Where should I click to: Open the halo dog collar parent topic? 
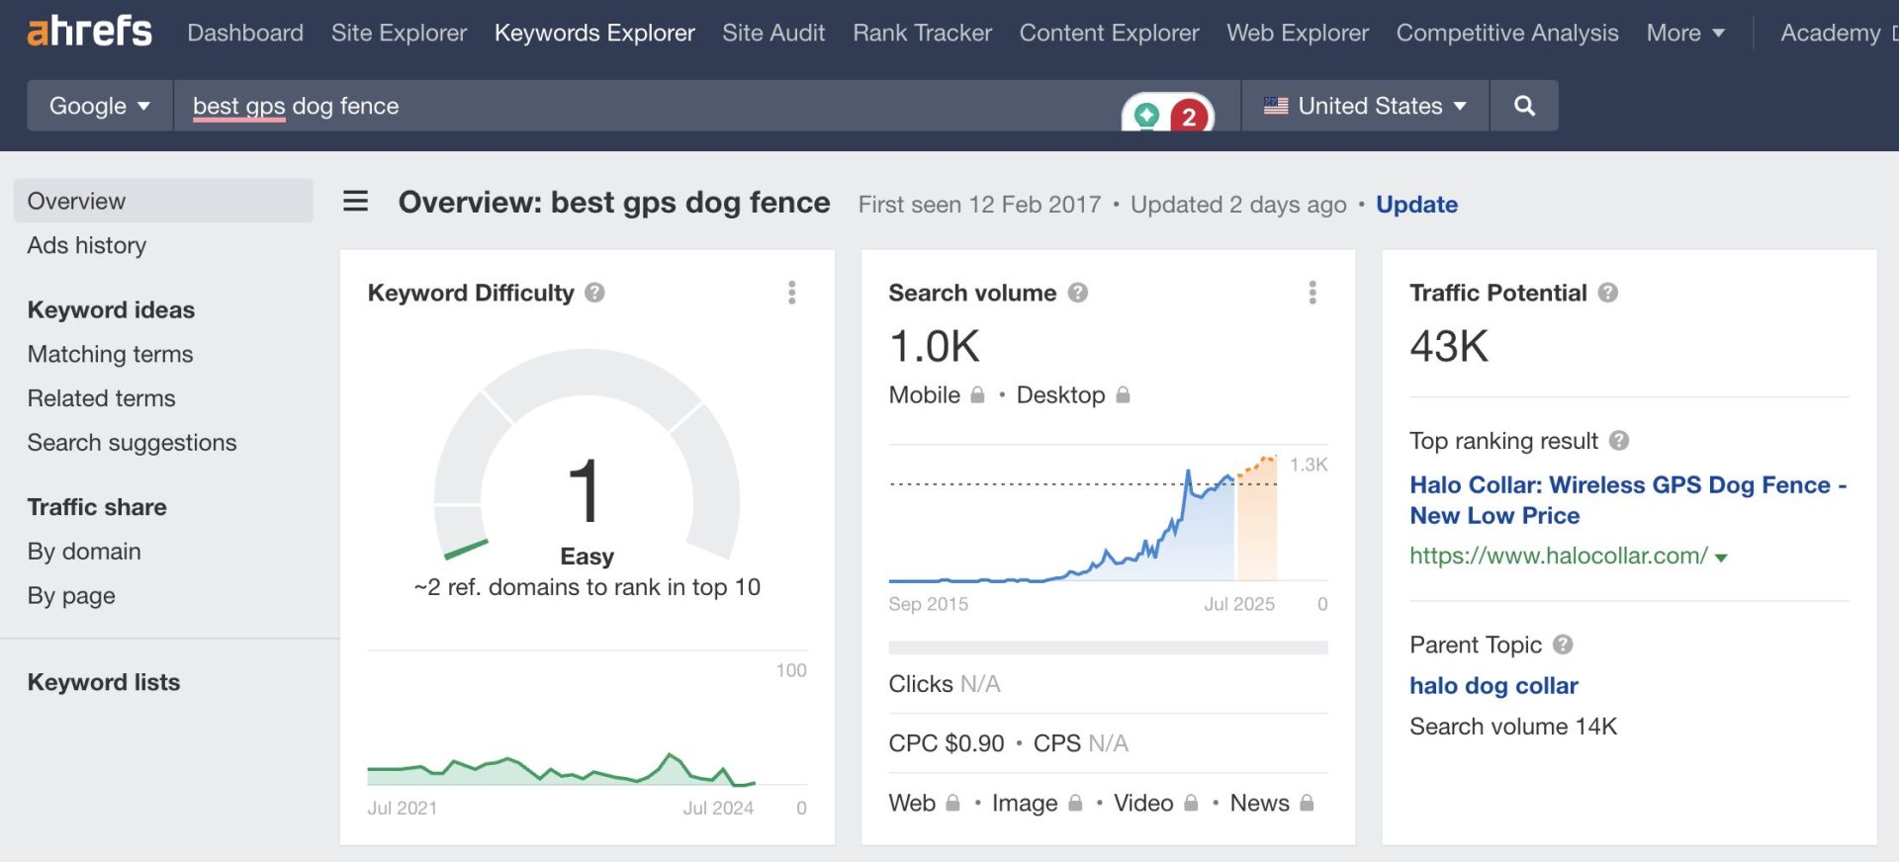coord(1493,686)
